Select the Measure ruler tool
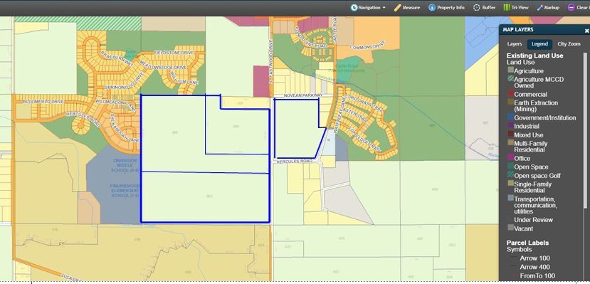590x284 pixels. tap(397, 8)
